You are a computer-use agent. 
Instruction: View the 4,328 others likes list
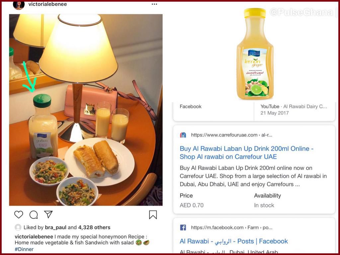(x=94, y=227)
